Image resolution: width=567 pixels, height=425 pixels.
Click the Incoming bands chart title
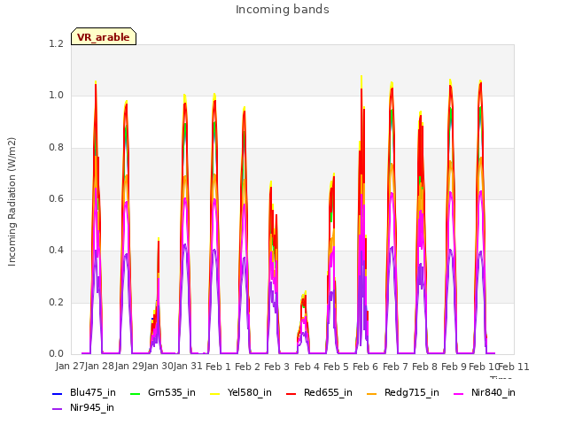click(x=283, y=10)
